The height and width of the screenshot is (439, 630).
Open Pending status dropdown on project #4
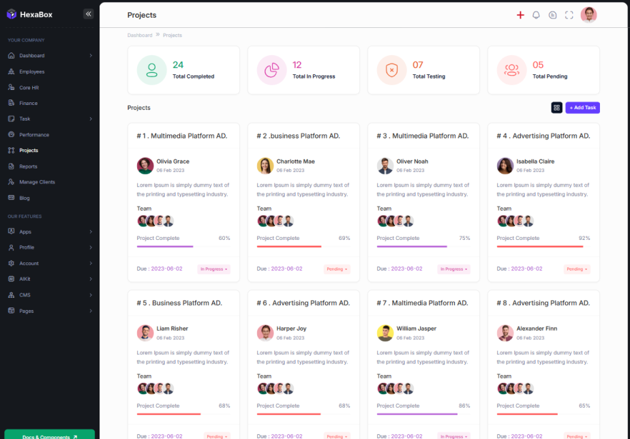(577, 269)
